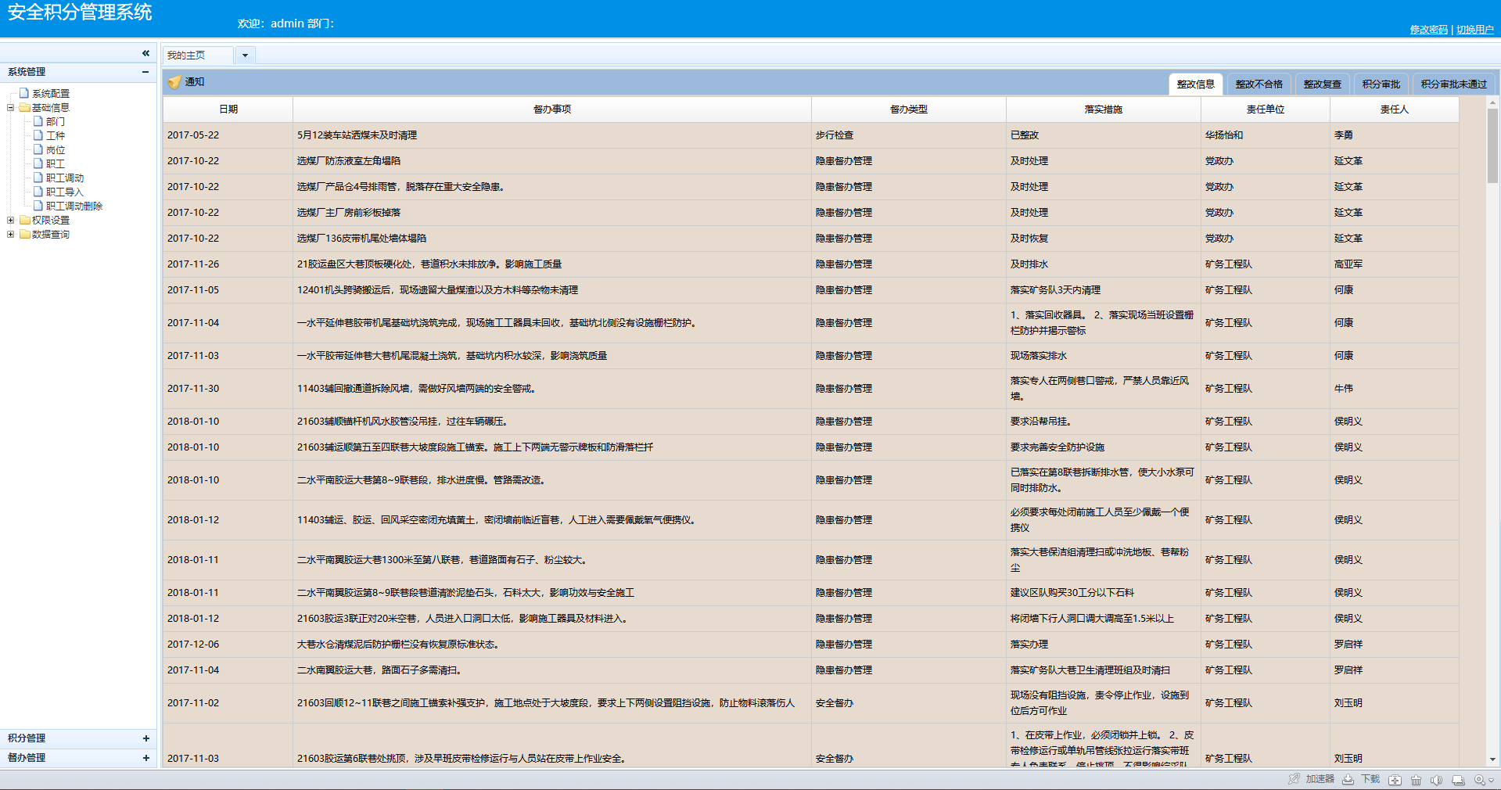Click the 切换用户 link
1501x790 pixels.
[1474, 30]
